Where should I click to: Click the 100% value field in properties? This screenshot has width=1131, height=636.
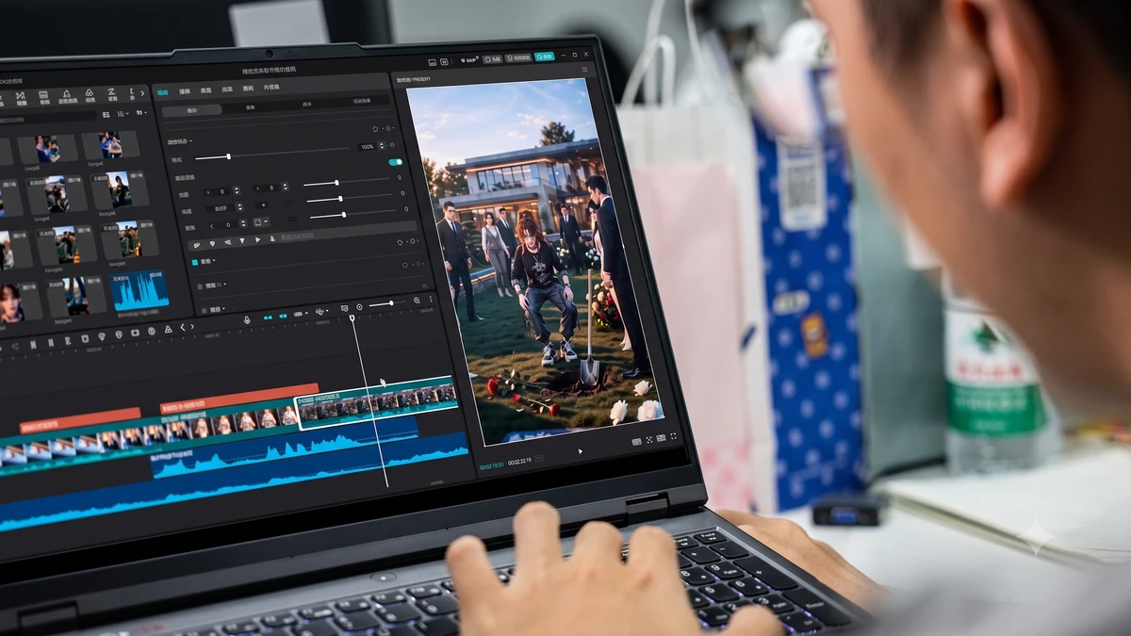(x=367, y=147)
